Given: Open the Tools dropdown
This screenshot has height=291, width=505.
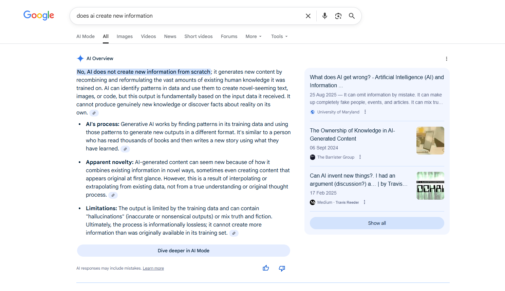Looking at the screenshot, I should coord(279,36).
